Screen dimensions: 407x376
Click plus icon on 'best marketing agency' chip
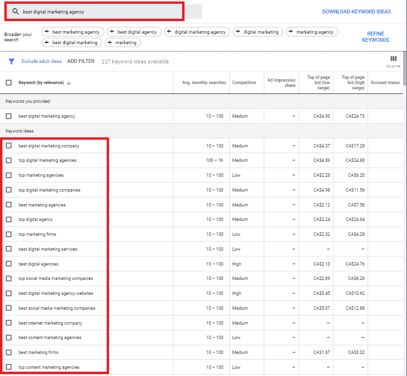[47, 32]
